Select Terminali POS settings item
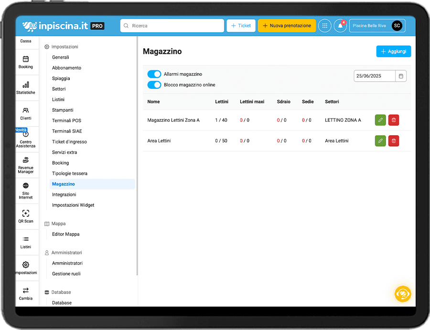Screen dimensions: 430x330 point(66,121)
